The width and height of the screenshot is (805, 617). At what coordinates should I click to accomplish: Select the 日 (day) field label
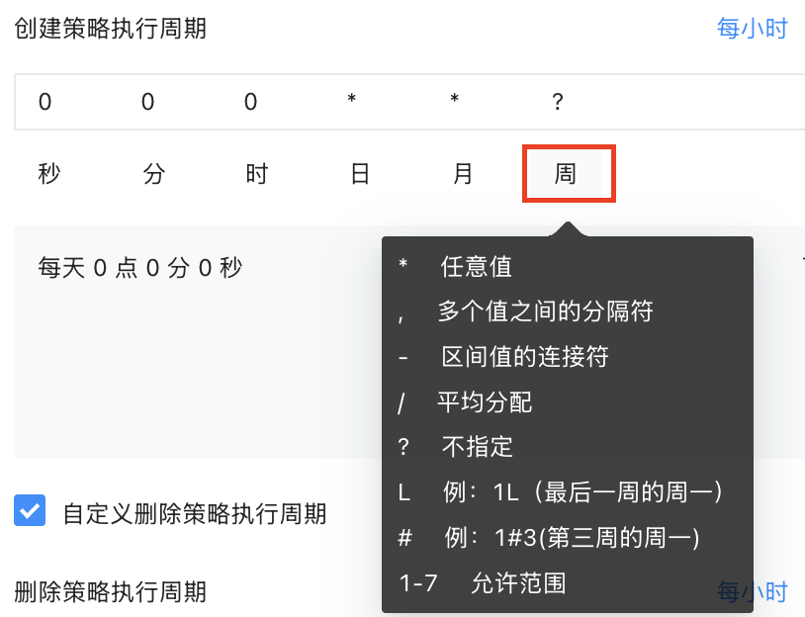tap(360, 175)
